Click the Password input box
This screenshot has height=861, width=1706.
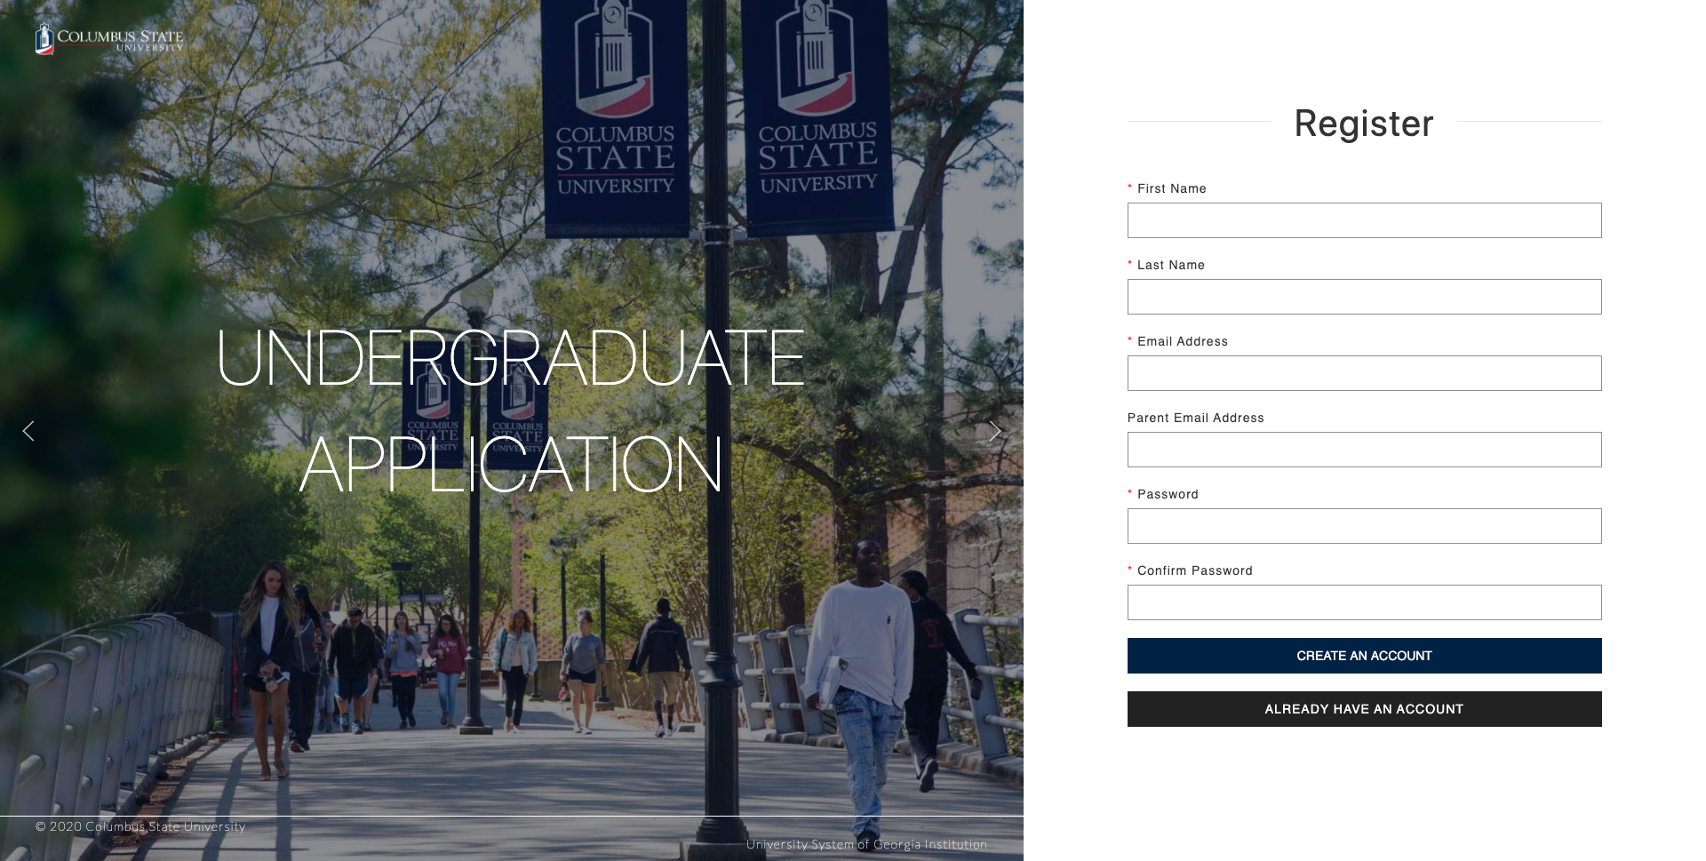[1364, 526]
